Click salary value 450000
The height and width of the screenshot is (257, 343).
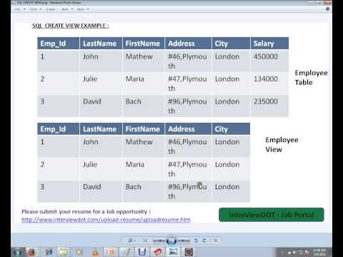266,56
